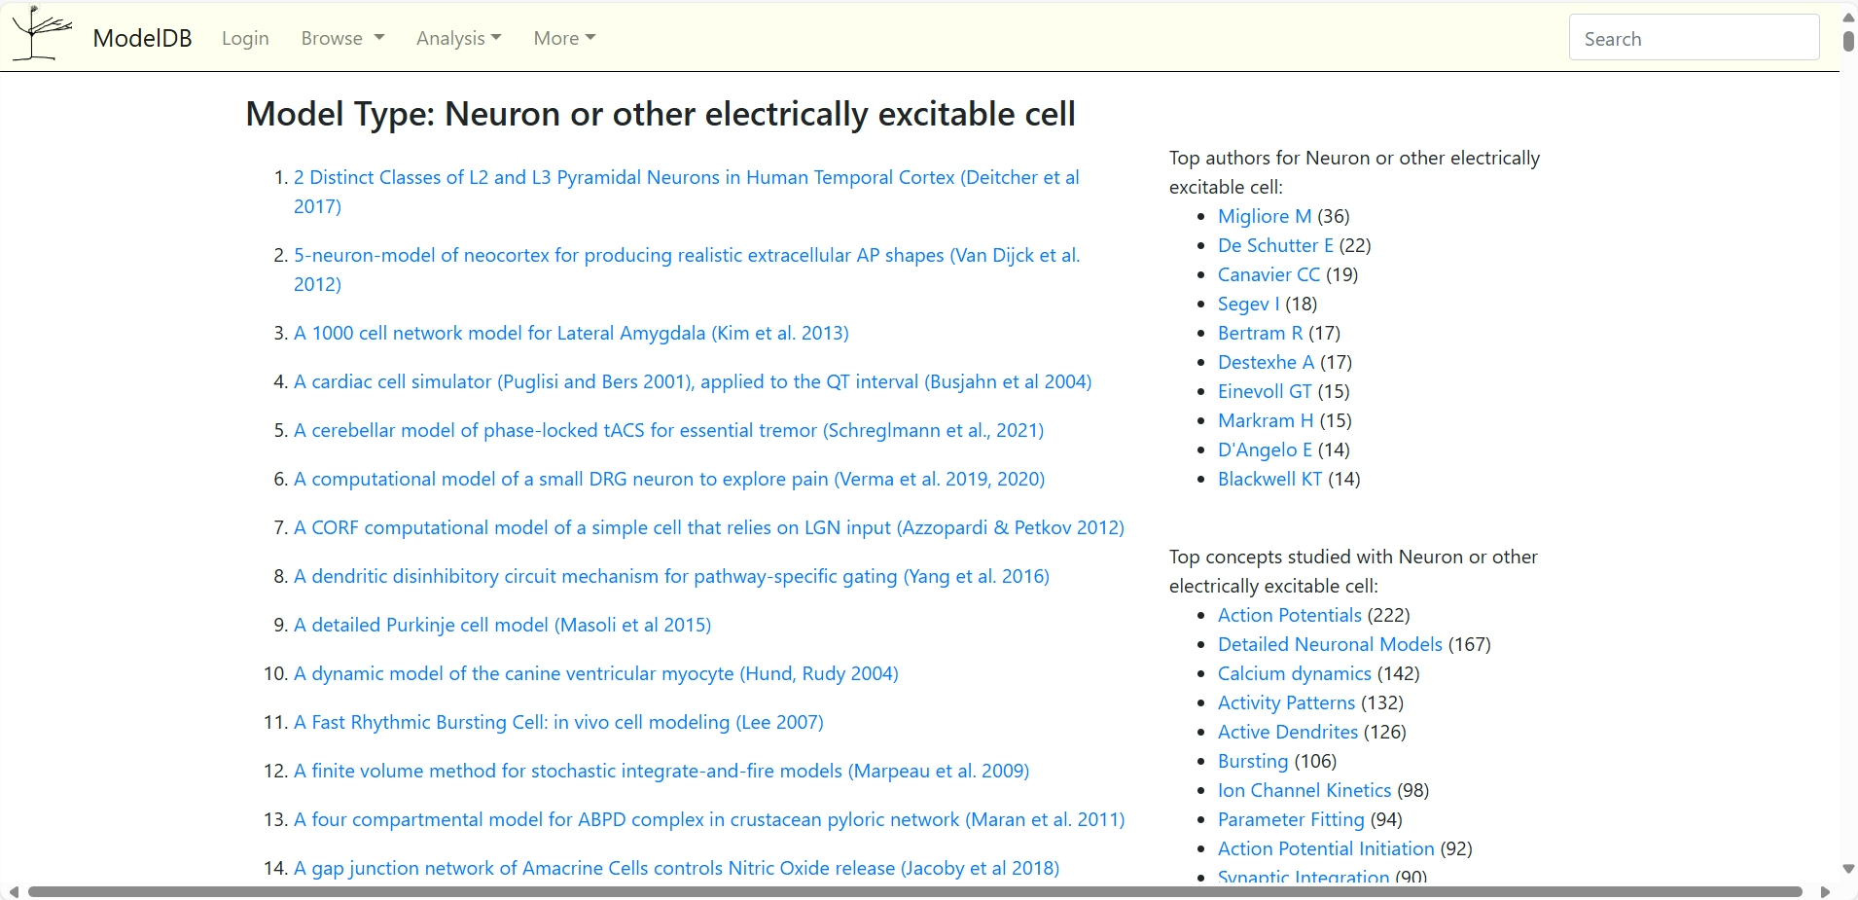Click the horizontal scrollbar right arrow
Image resolution: width=1858 pixels, height=900 pixels.
(x=1825, y=891)
